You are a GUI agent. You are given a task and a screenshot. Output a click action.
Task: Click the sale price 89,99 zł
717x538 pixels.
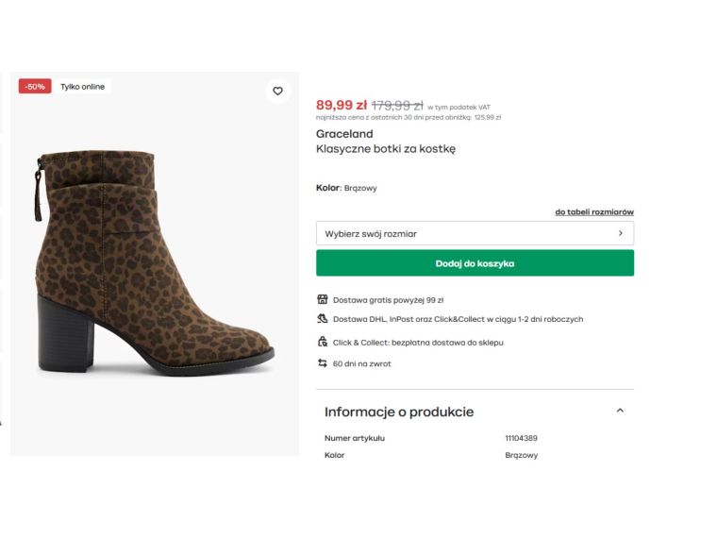coord(341,106)
